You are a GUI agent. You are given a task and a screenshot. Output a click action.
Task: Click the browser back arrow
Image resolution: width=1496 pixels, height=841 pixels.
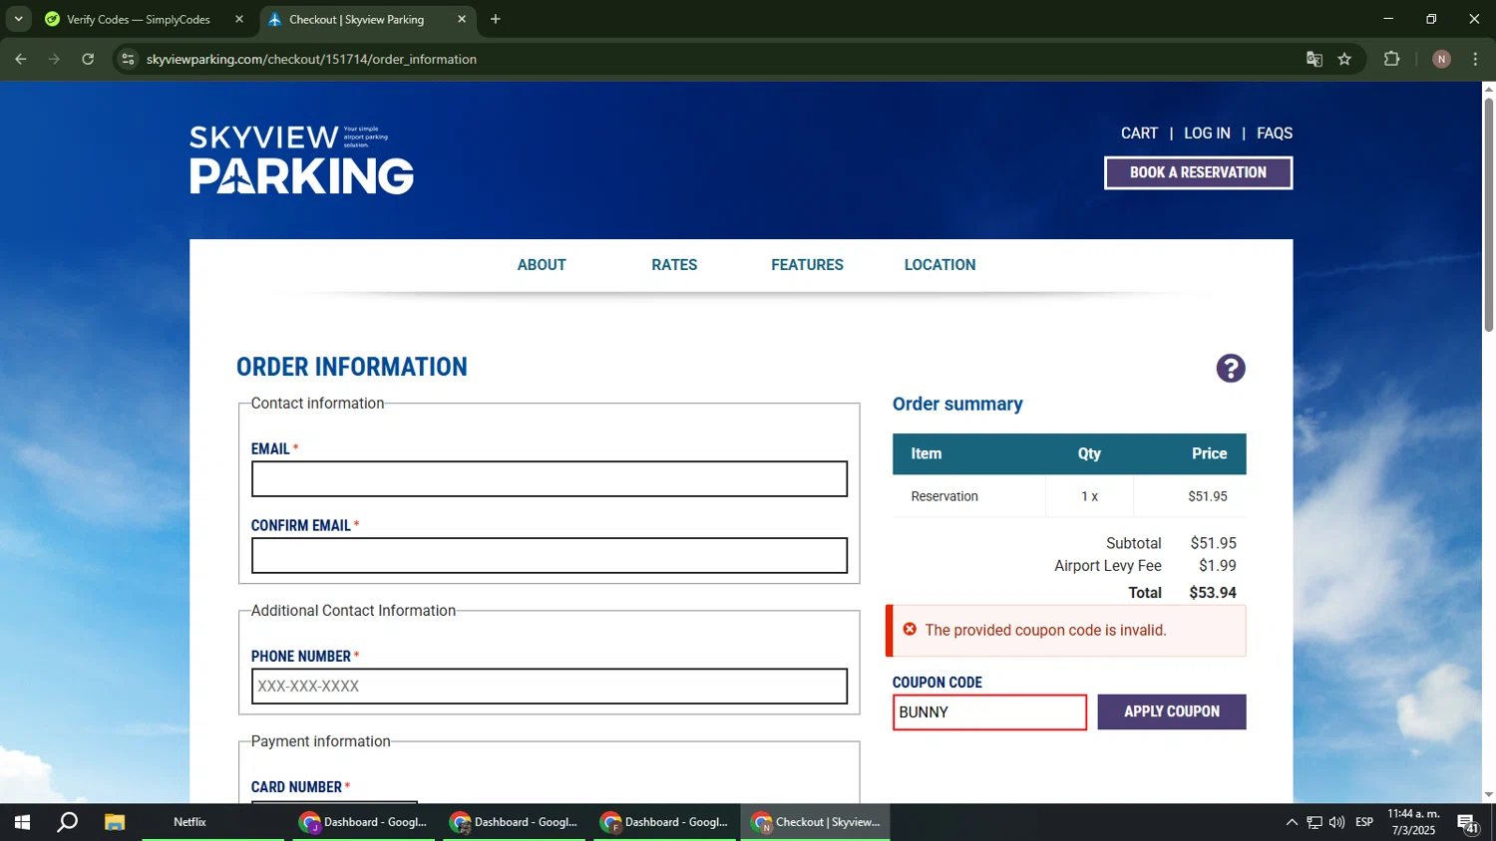point(21,59)
